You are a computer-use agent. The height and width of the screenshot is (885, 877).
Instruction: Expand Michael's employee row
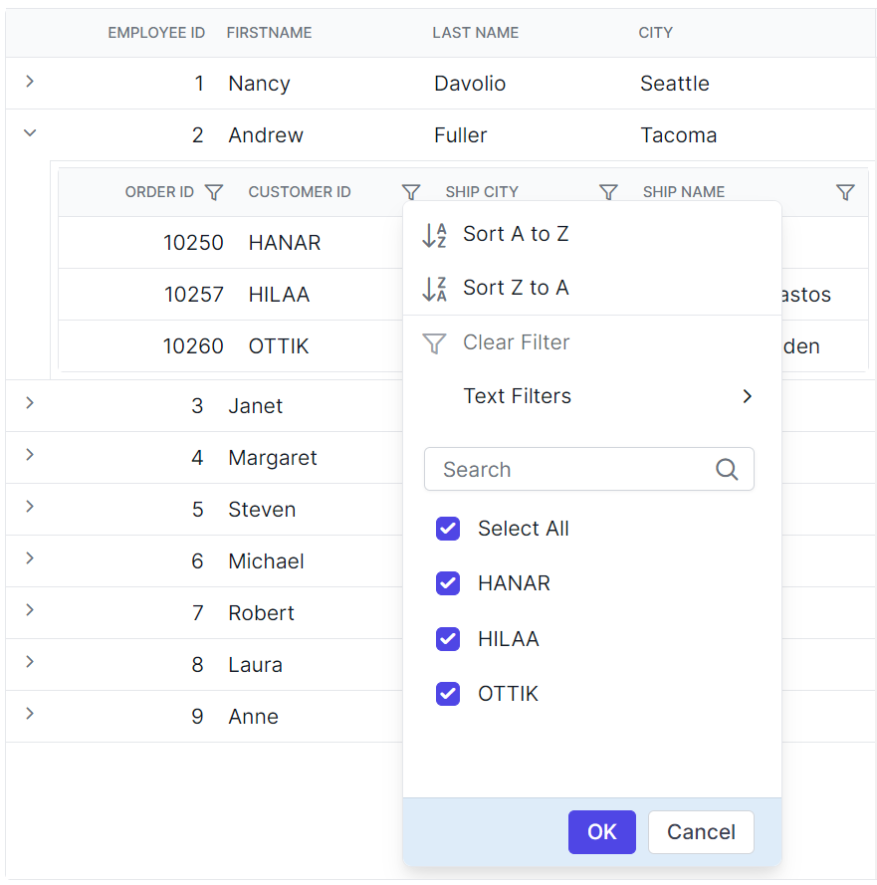coord(30,558)
